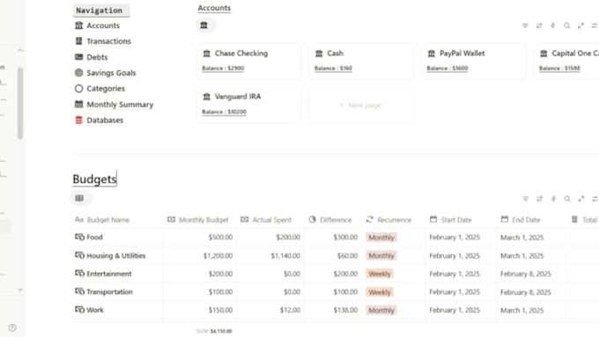Open automations lightning icon for Accounts
The image size is (599, 337).
pyautogui.click(x=553, y=26)
